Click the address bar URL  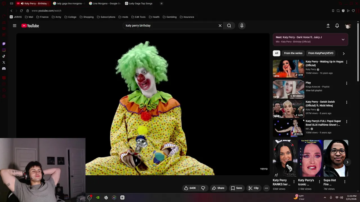[x=46, y=11]
